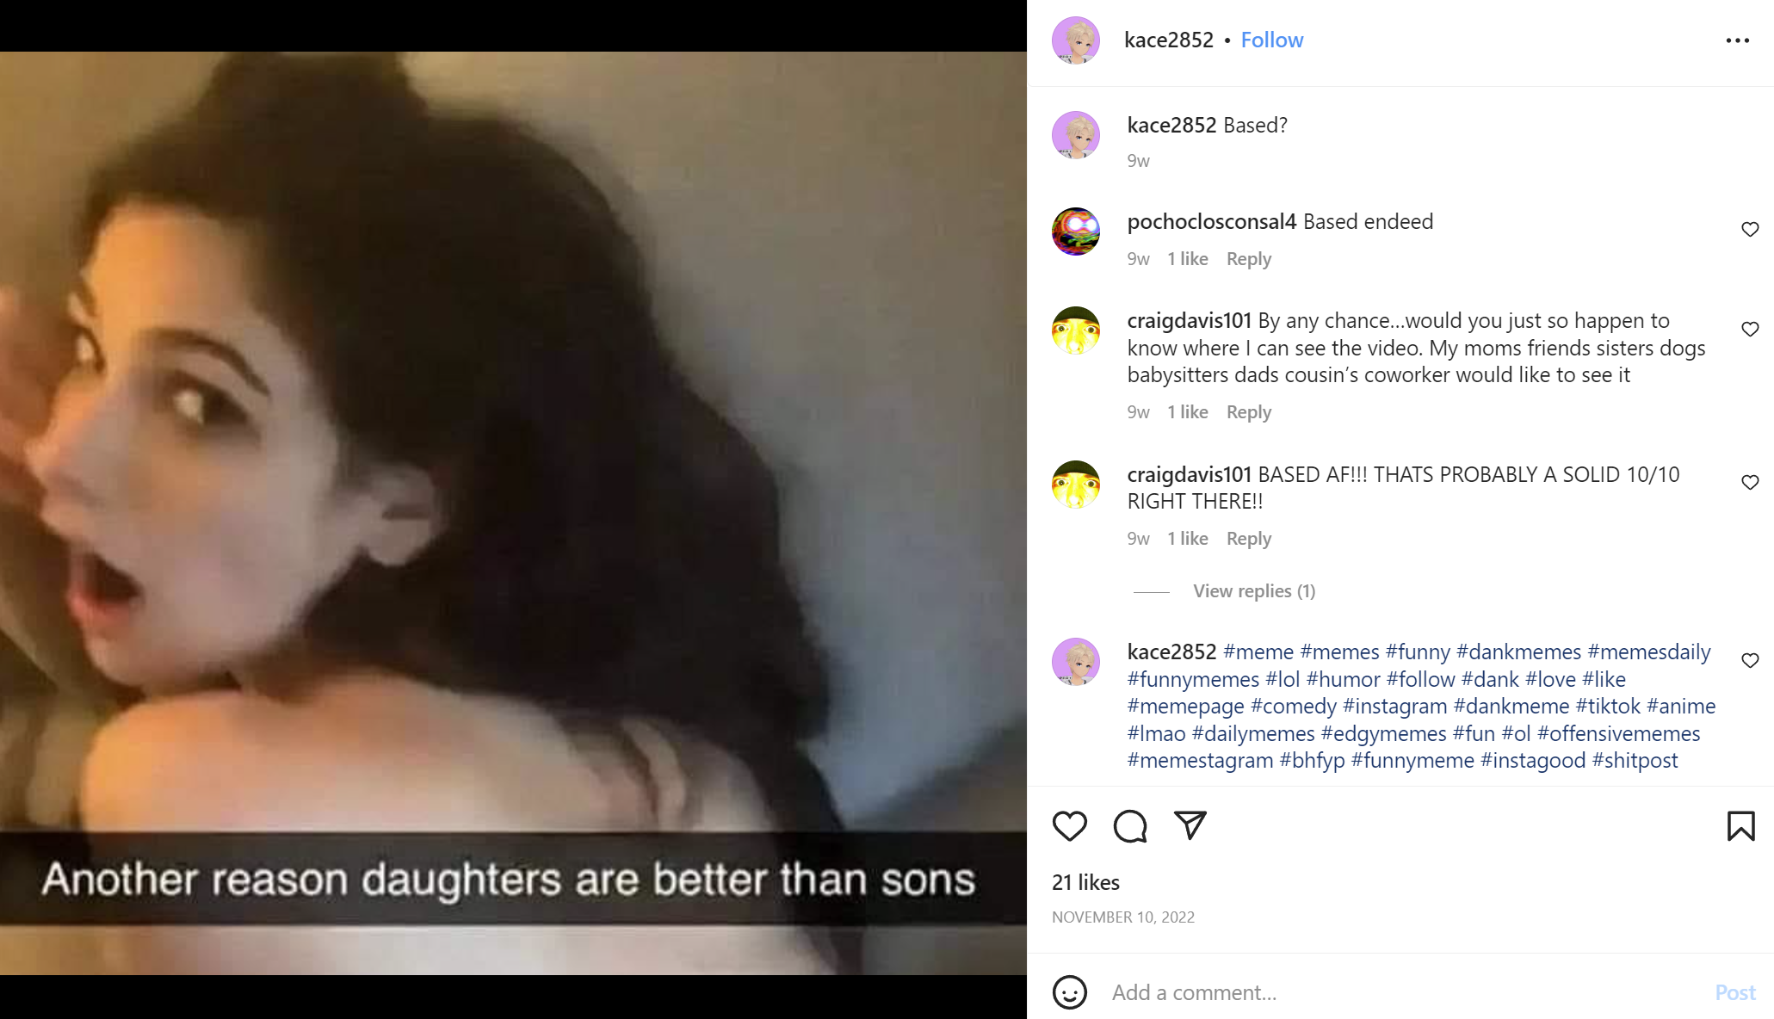
Task: Focus the Add a comment field
Action: [x=1403, y=992]
